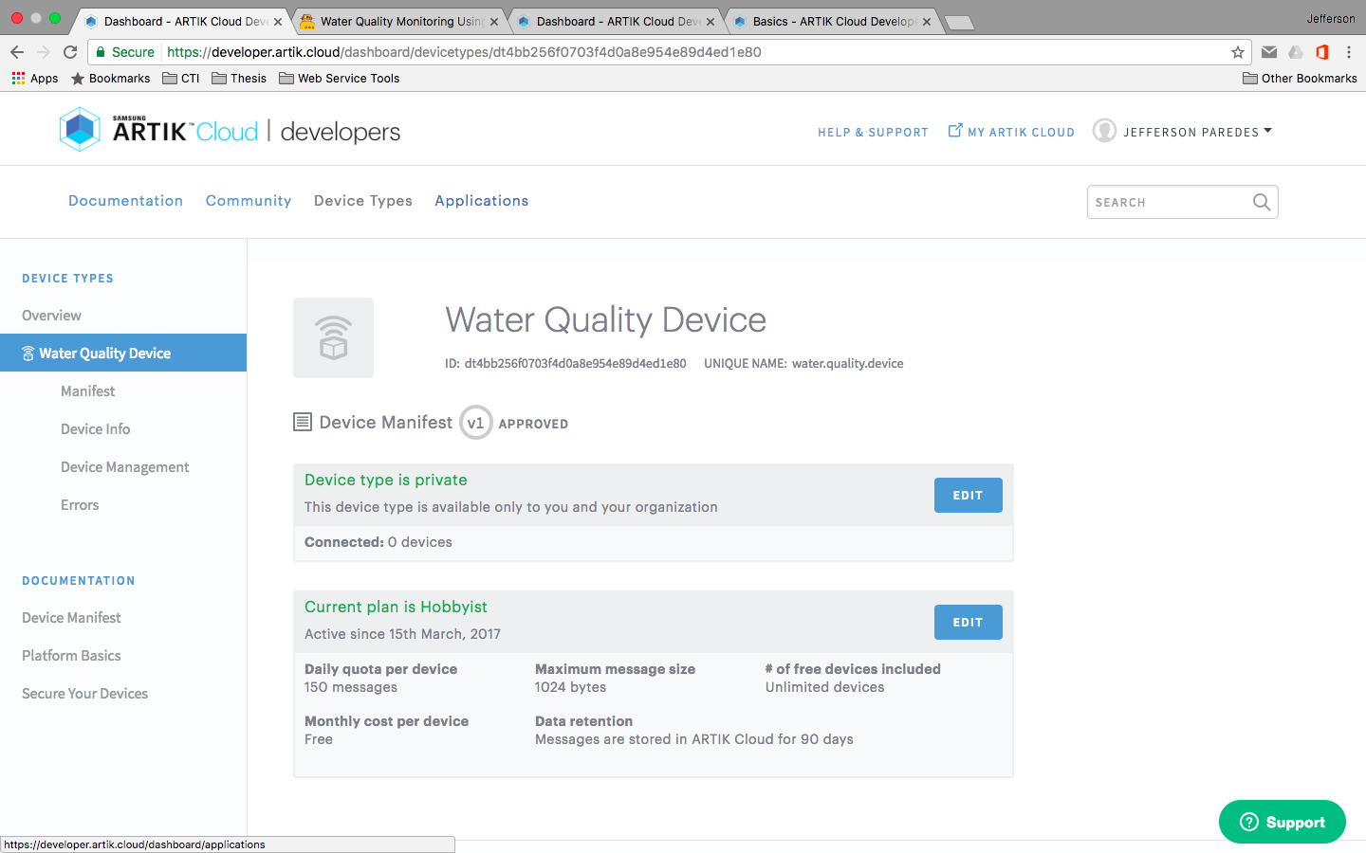This screenshot has width=1366, height=853.
Task: Open the Other Bookmarks folder
Action: [1300, 79]
